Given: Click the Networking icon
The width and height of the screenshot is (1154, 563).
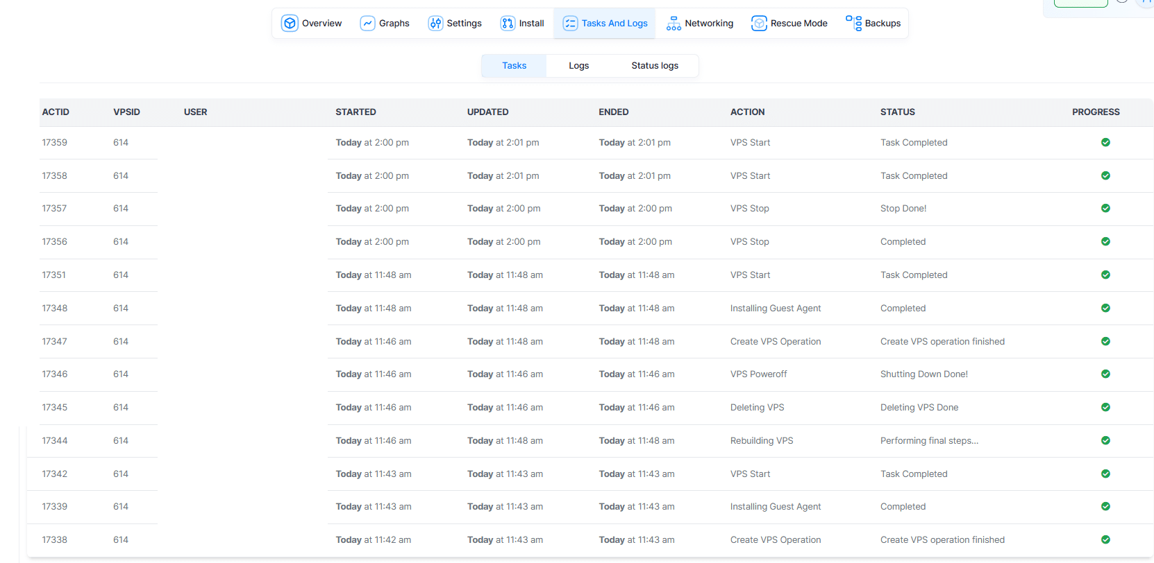Looking at the screenshot, I should [x=674, y=24].
